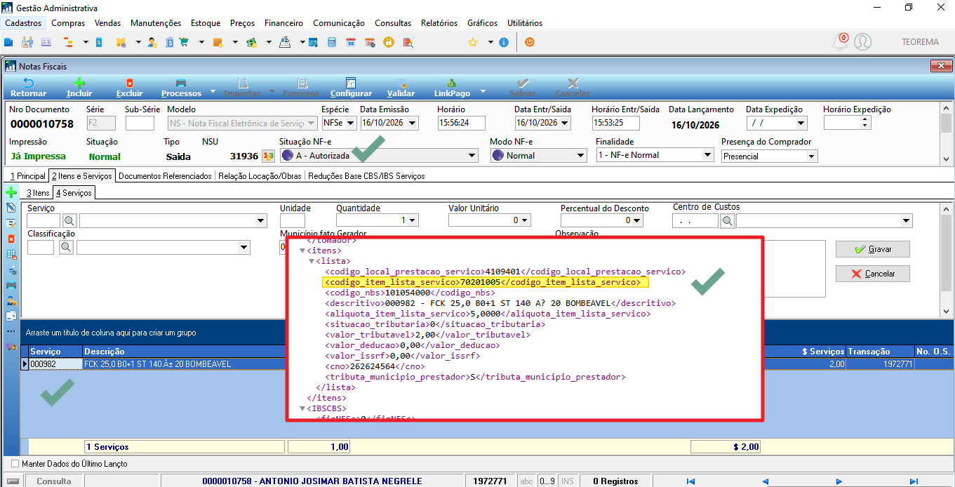This screenshot has width=955, height=487.
Task: Click the green money bills toolbar icon
Action: coord(251,42)
